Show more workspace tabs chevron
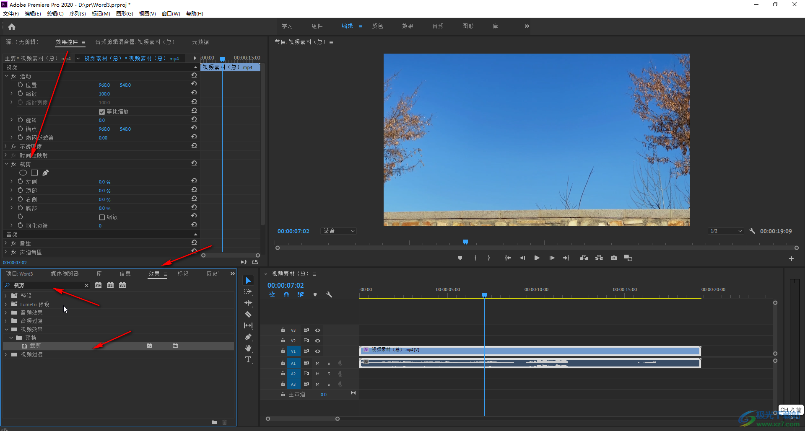The width and height of the screenshot is (805, 431). tap(527, 26)
